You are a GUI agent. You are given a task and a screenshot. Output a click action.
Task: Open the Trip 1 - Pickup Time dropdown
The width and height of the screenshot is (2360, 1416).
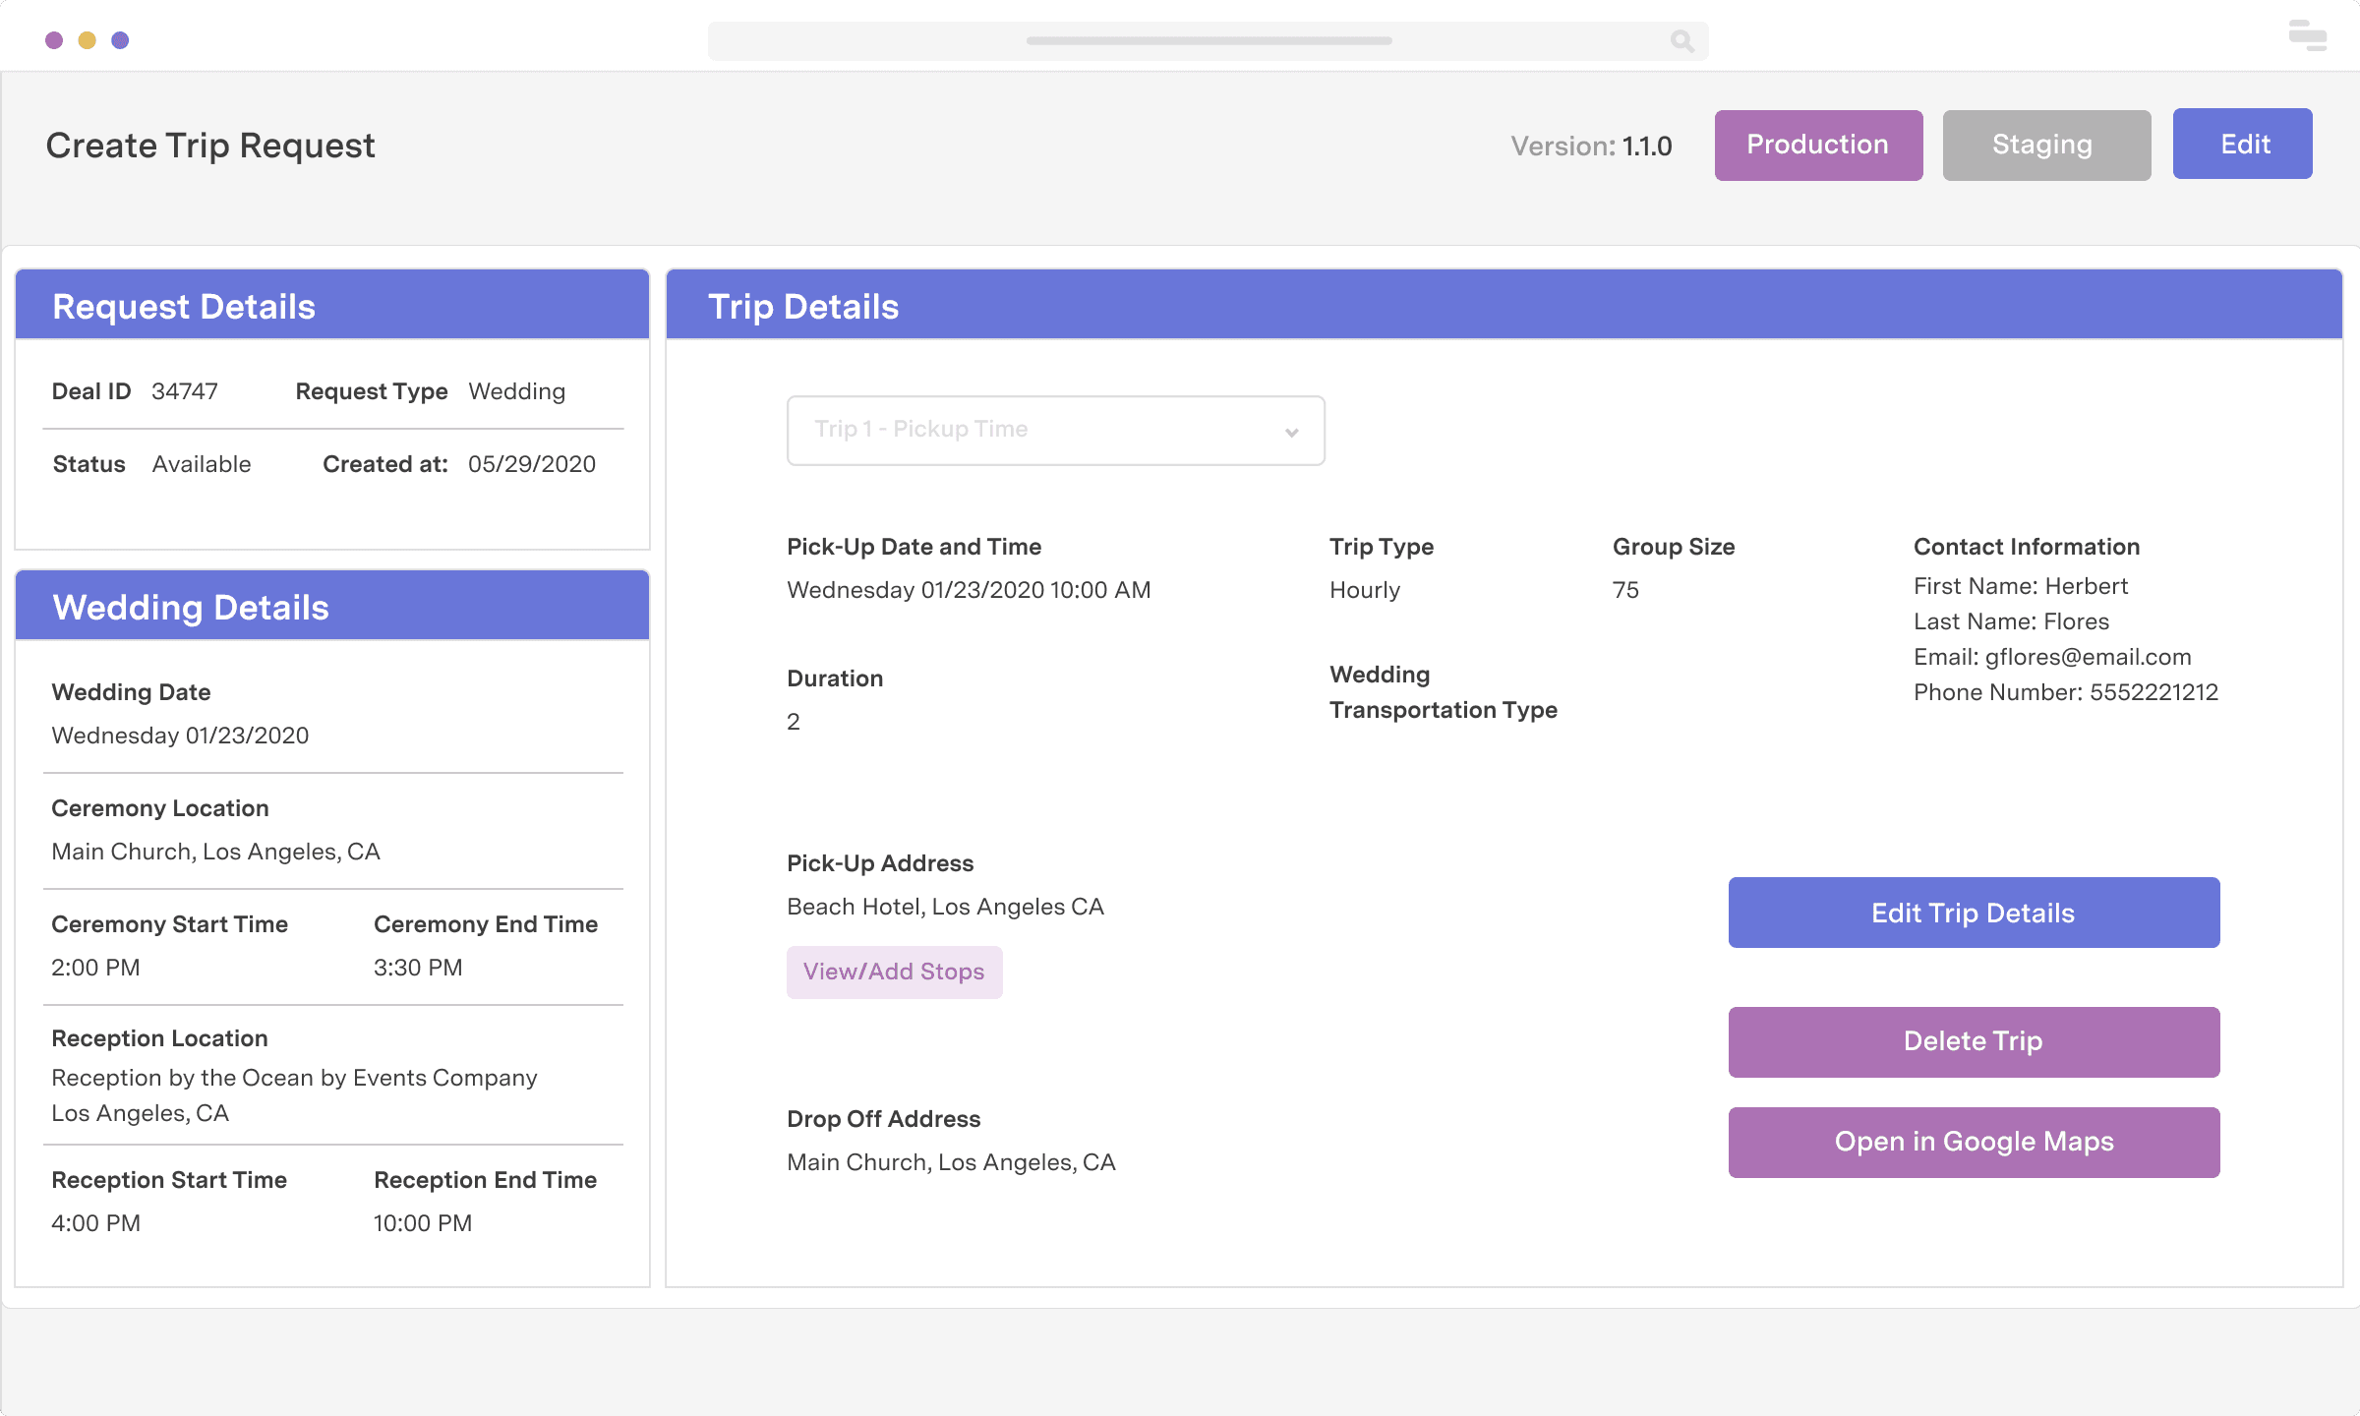1055,430
